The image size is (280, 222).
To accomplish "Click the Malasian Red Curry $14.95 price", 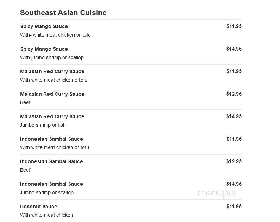I will click(x=234, y=116).
